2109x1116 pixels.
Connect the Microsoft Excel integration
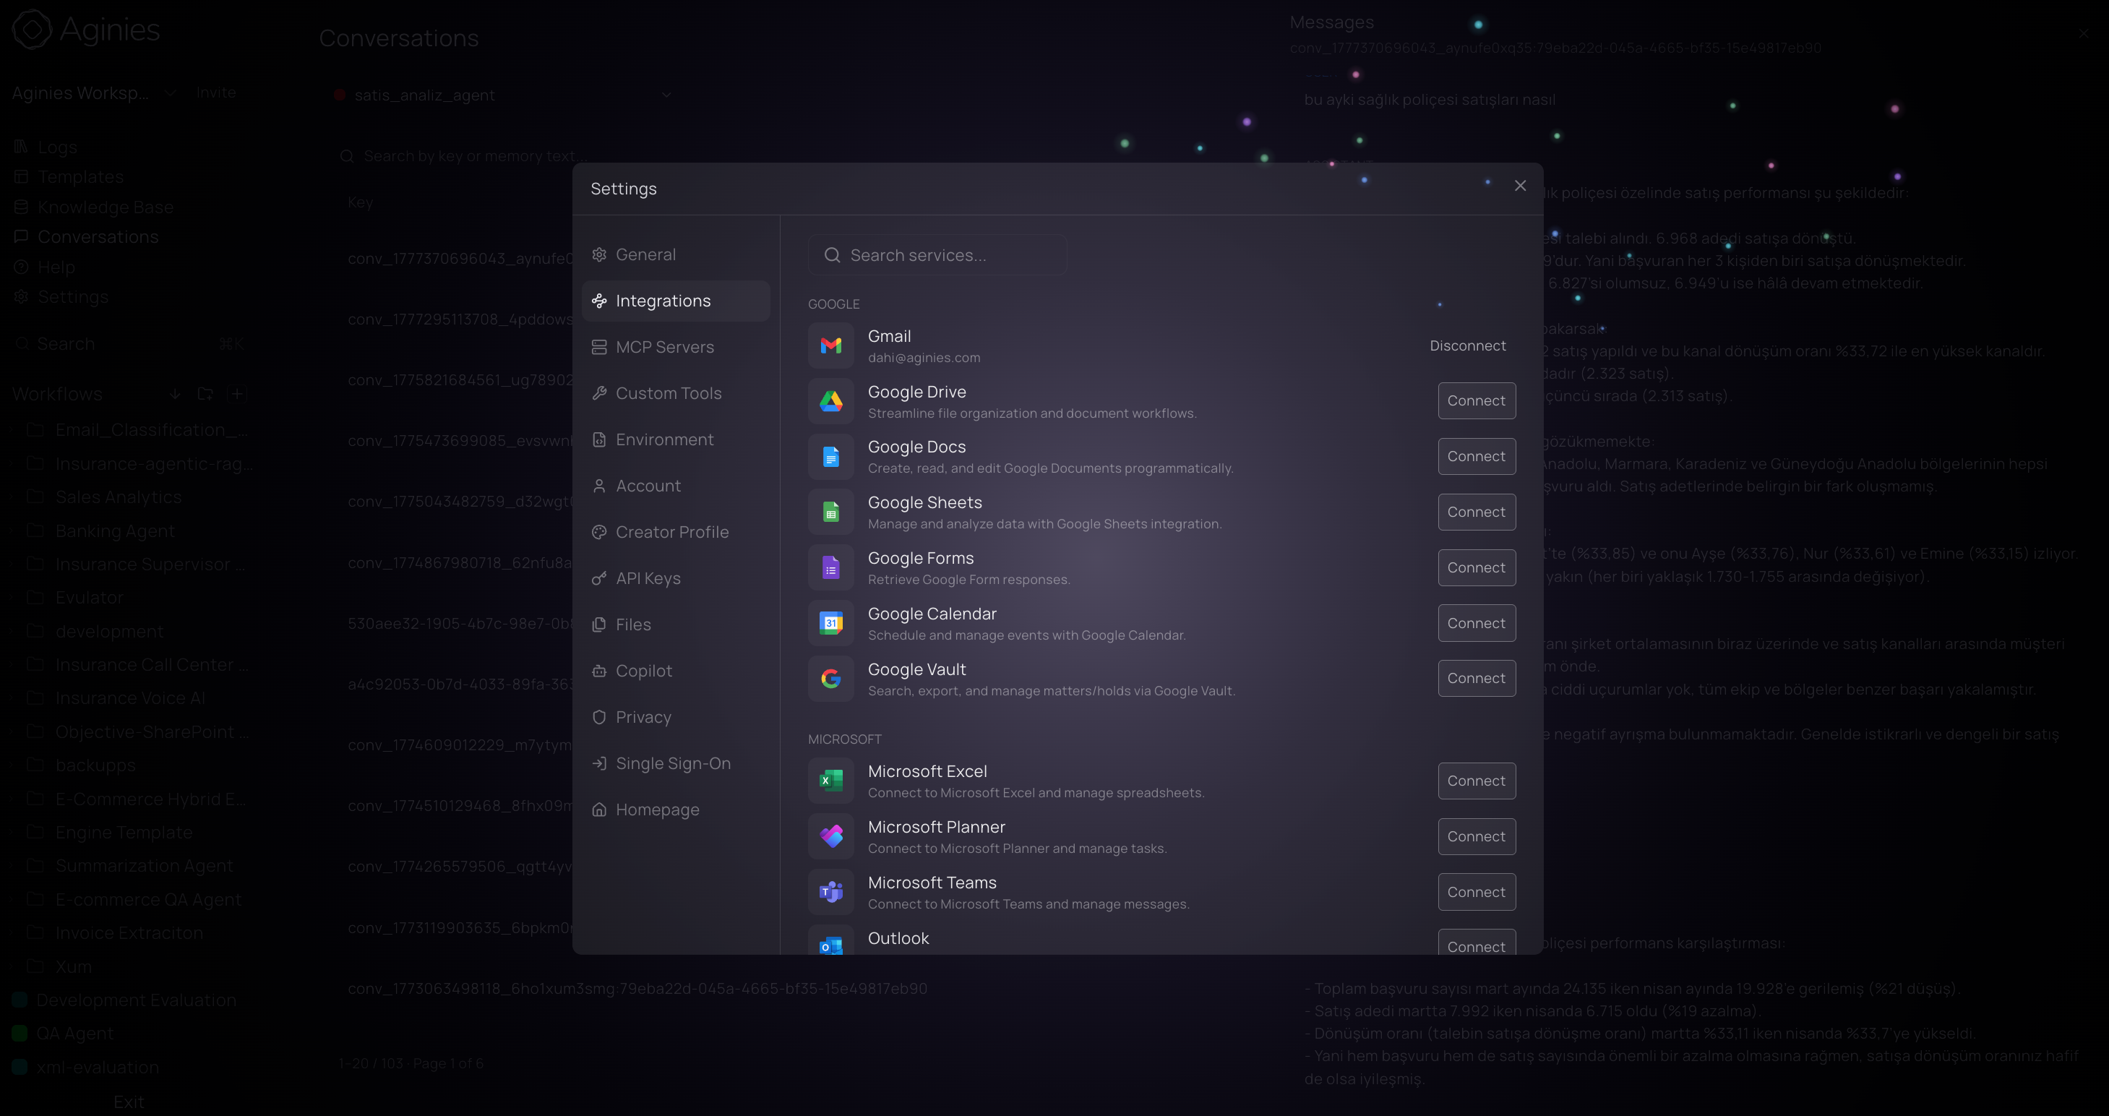click(x=1476, y=781)
